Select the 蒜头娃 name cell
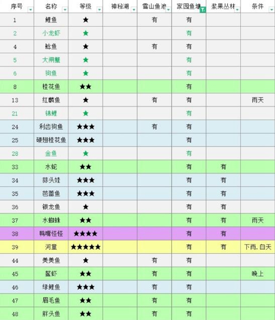Viewport: 275px width, 320px height. tap(51, 180)
